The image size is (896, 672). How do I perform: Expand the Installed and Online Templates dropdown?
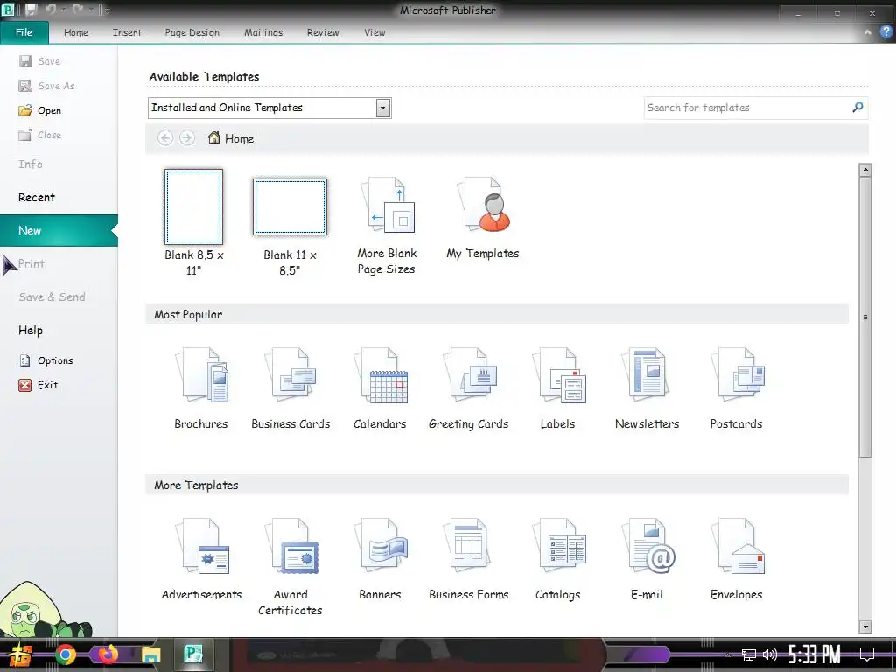[383, 108]
